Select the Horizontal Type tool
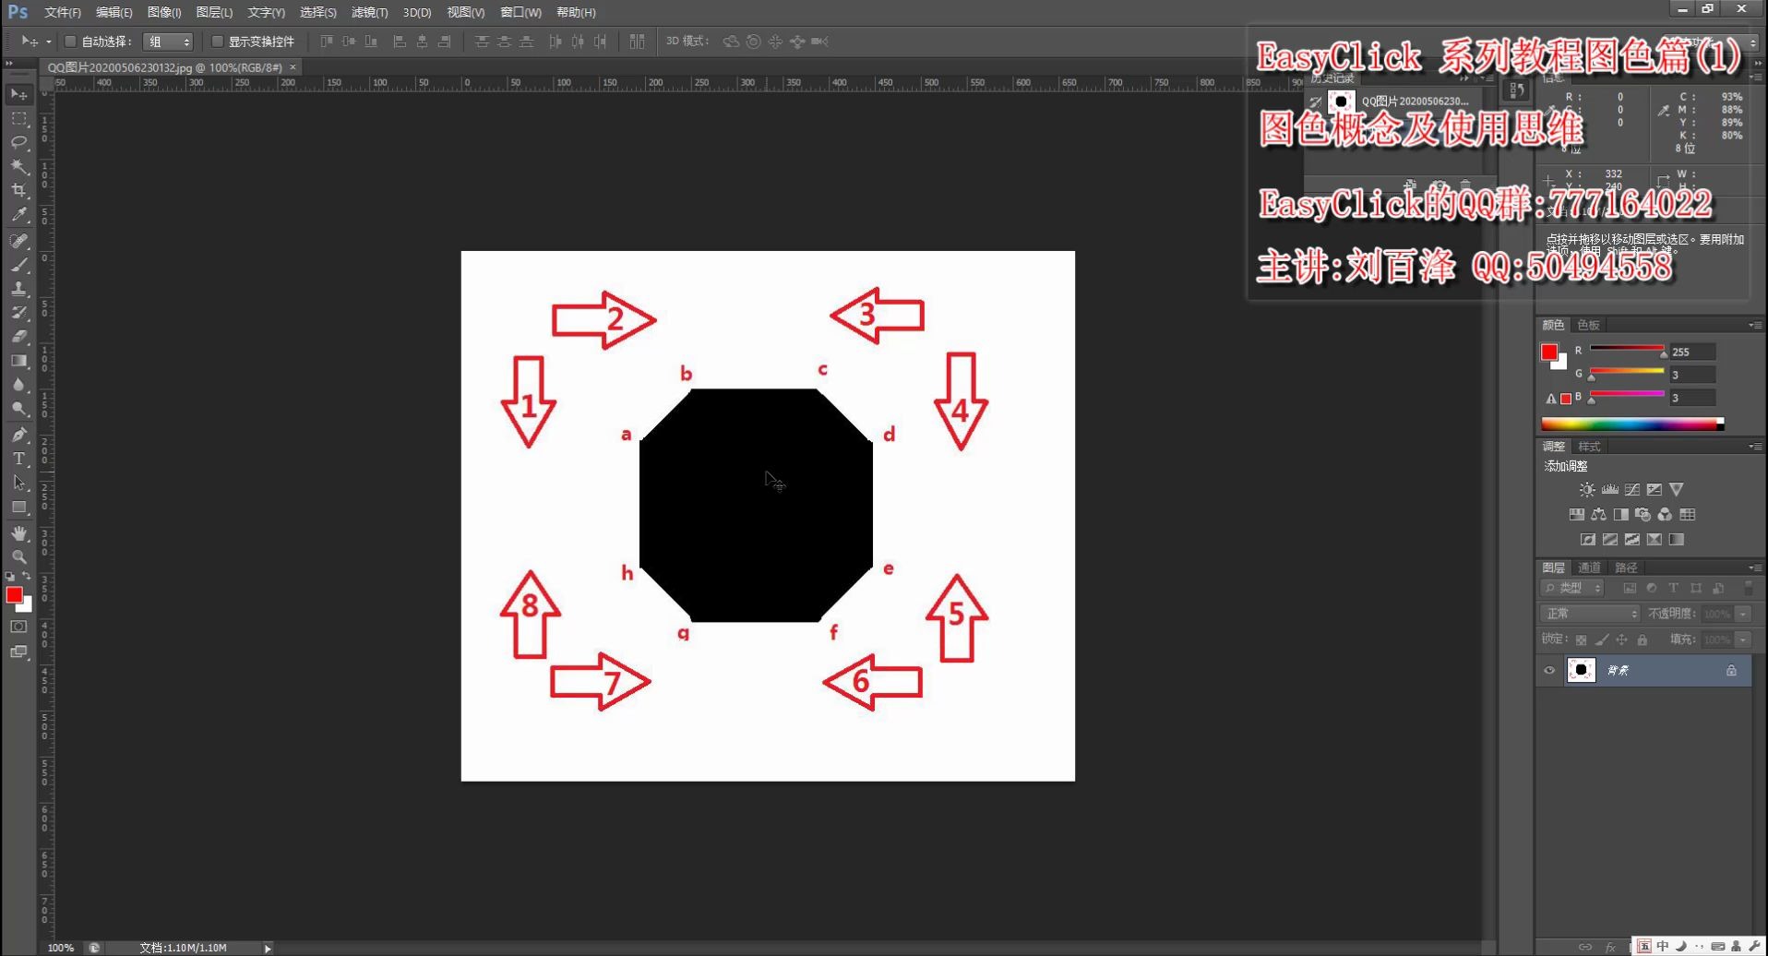Image resolution: width=1768 pixels, height=956 pixels. point(18,459)
